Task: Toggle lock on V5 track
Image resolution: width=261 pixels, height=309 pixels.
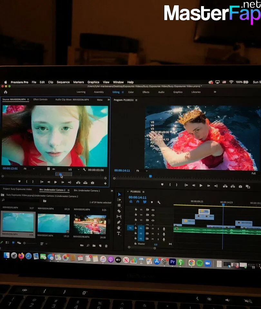Action: point(136,209)
